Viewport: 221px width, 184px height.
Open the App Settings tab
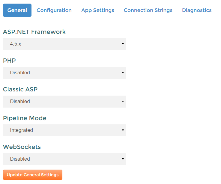click(x=97, y=10)
